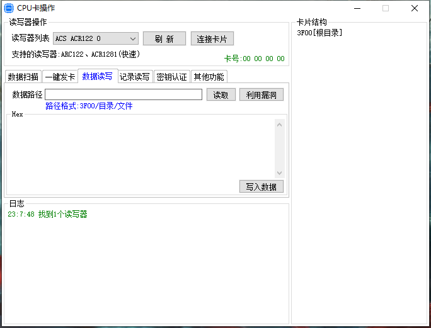The width and height of the screenshot is (431, 328).
Task: Click the Hex scrollbar down arrow
Action: click(280, 172)
